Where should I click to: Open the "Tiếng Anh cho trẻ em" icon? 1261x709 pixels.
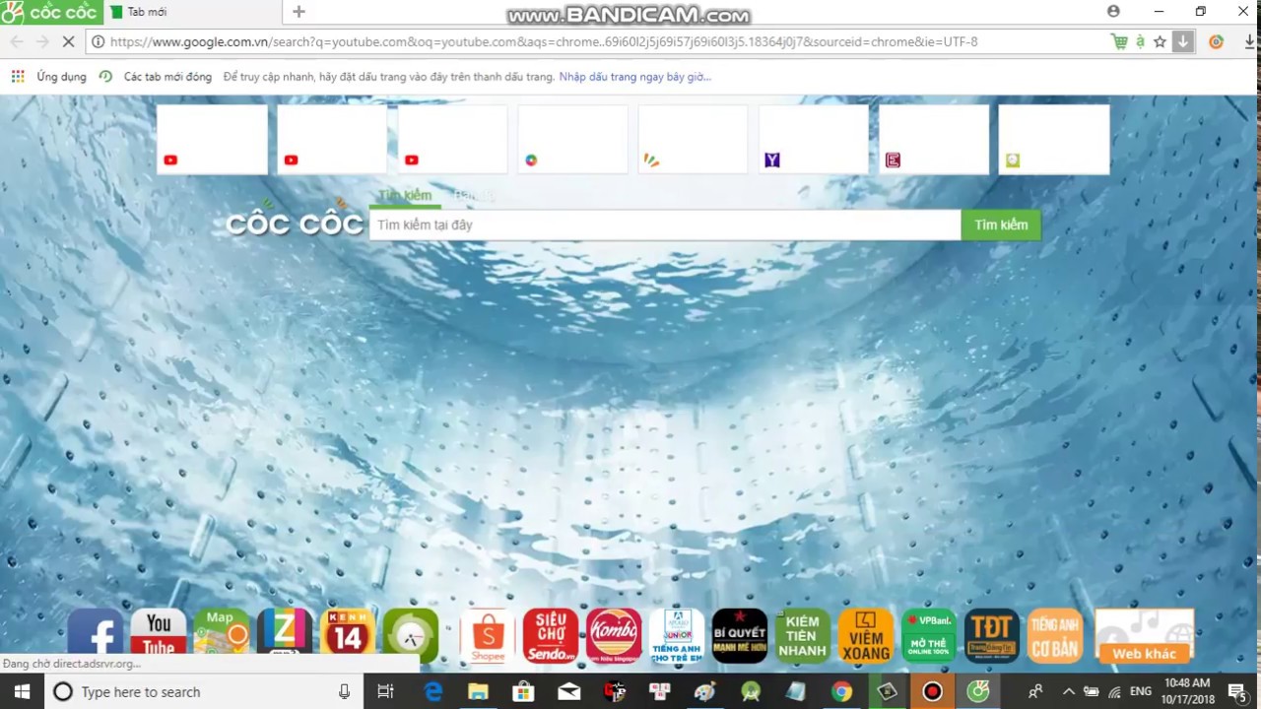[677, 635]
